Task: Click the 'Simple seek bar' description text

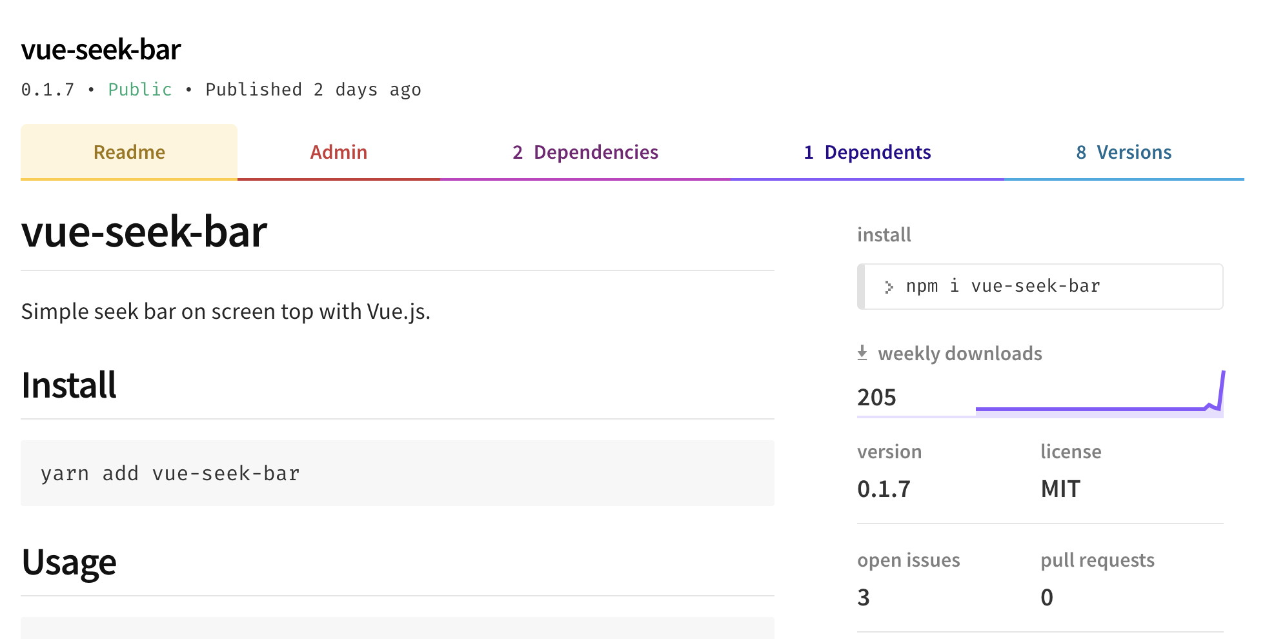Action: tap(226, 312)
